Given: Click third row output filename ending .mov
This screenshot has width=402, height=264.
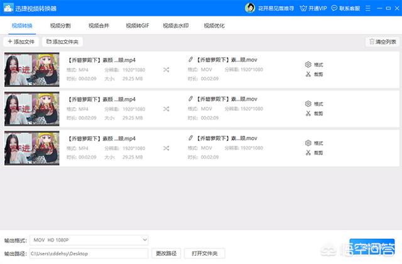Looking at the screenshot, I should coord(227,138).
